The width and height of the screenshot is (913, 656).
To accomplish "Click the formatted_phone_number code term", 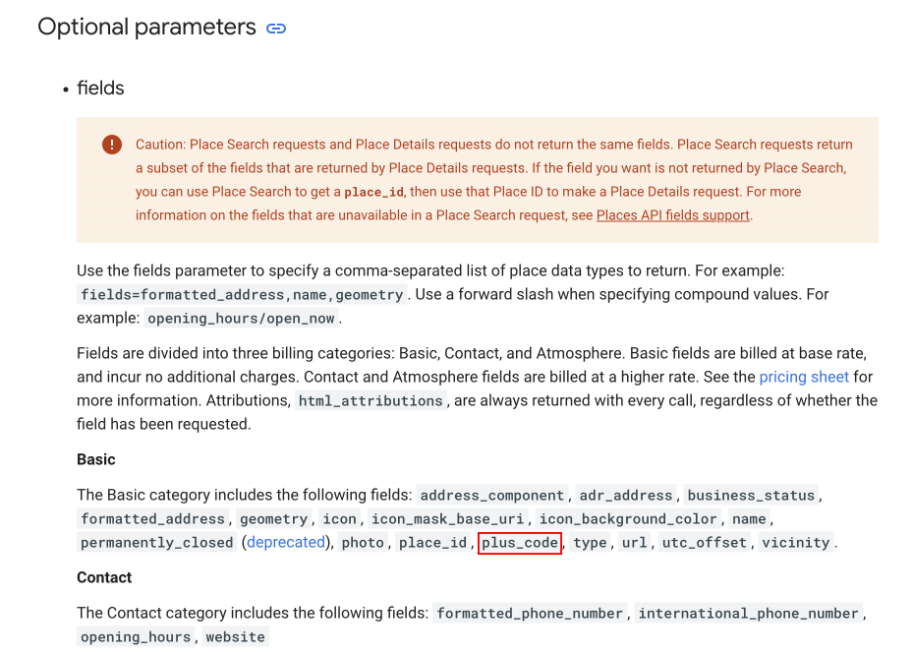I will click(x=530, y=614).
